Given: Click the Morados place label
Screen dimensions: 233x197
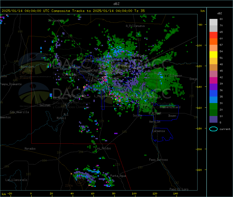Looking at the screenshot, I should point(30,149).
